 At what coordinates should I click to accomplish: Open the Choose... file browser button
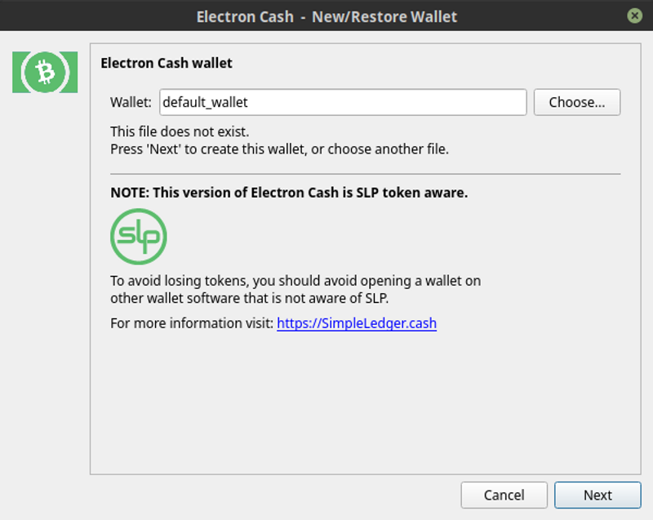click(577, 102)
